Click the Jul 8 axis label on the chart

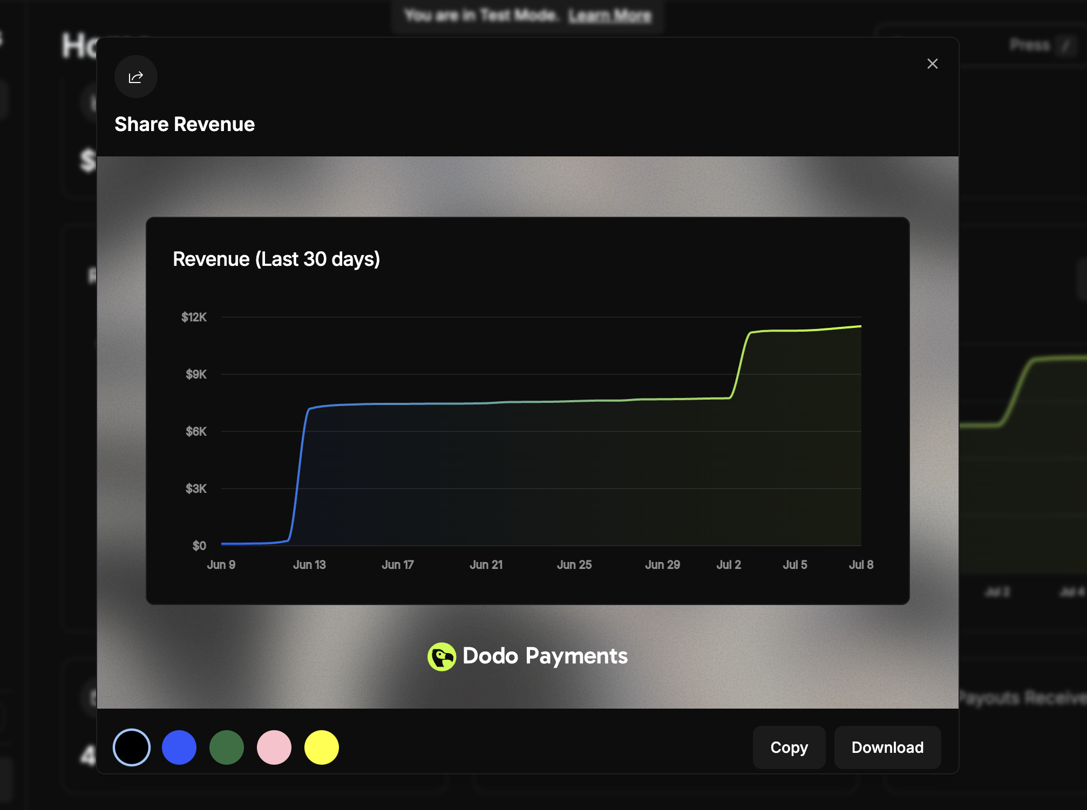pos(860,564)
